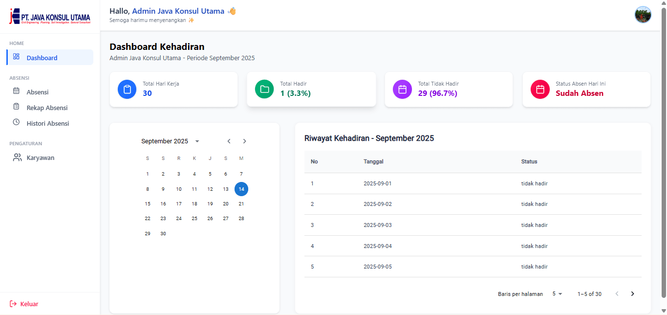Go to the next calendar month
This screenshot has width=667, height=315.
pyautogui.click(x=244, y=141)
